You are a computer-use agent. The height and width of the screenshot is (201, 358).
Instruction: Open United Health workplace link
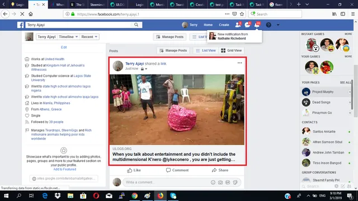(54, 59)
